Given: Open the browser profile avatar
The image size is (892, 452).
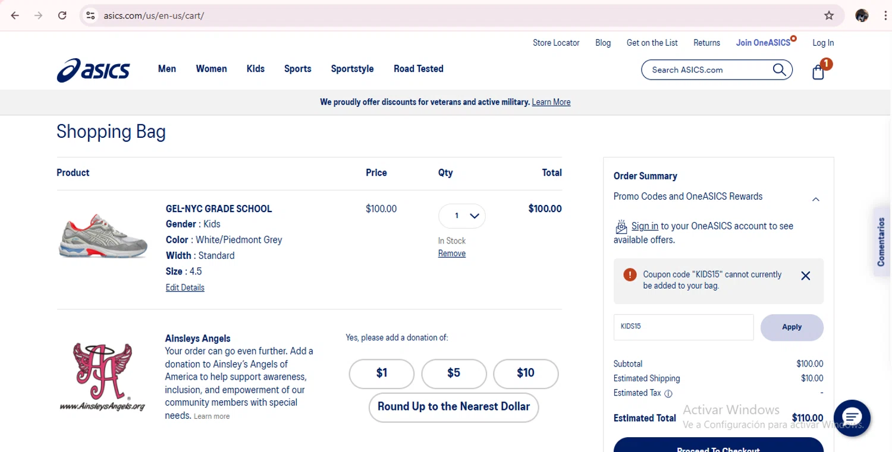Looking at the screenshot, I should coord(862,15).
